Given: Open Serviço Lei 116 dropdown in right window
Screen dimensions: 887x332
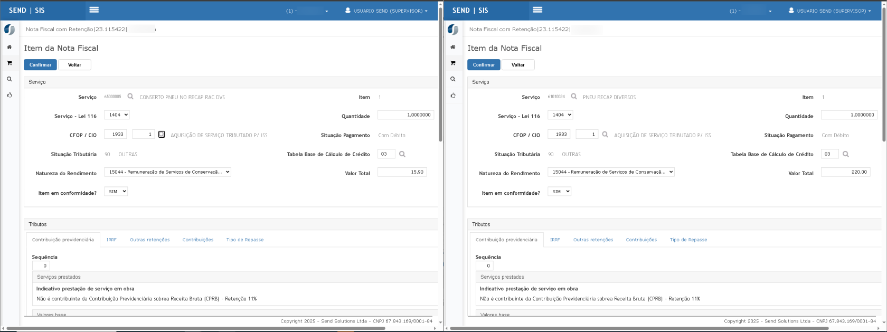Looking at the screenshot, I should coord(560,115).
